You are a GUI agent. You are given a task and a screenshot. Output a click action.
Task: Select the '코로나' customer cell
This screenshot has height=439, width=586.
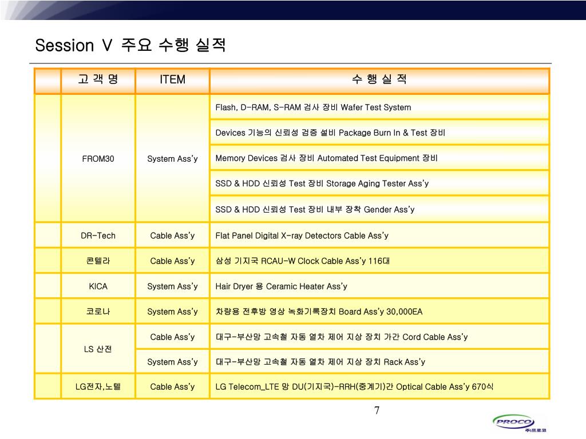click(98, 312)
